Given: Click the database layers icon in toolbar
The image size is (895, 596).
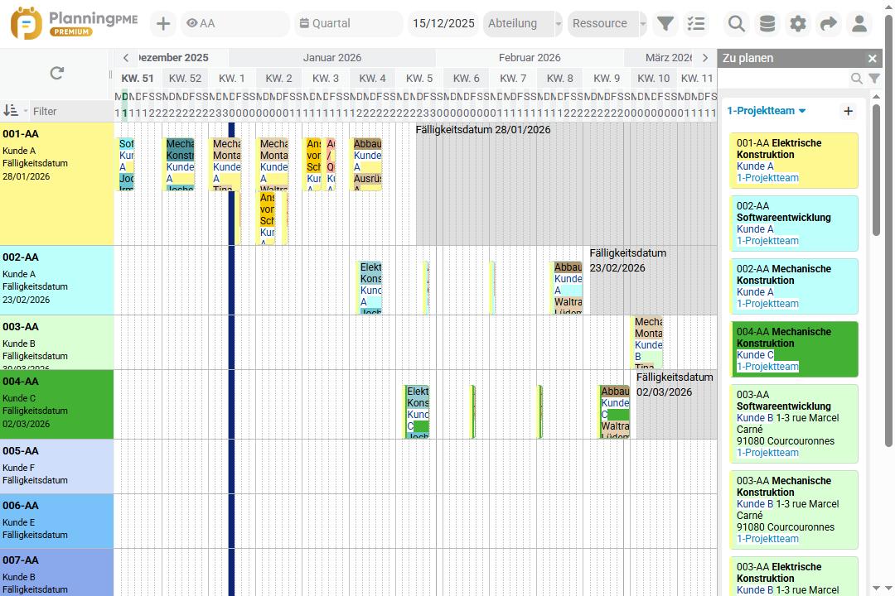Looking at the screenshot, I should click(x=767, y=23).
